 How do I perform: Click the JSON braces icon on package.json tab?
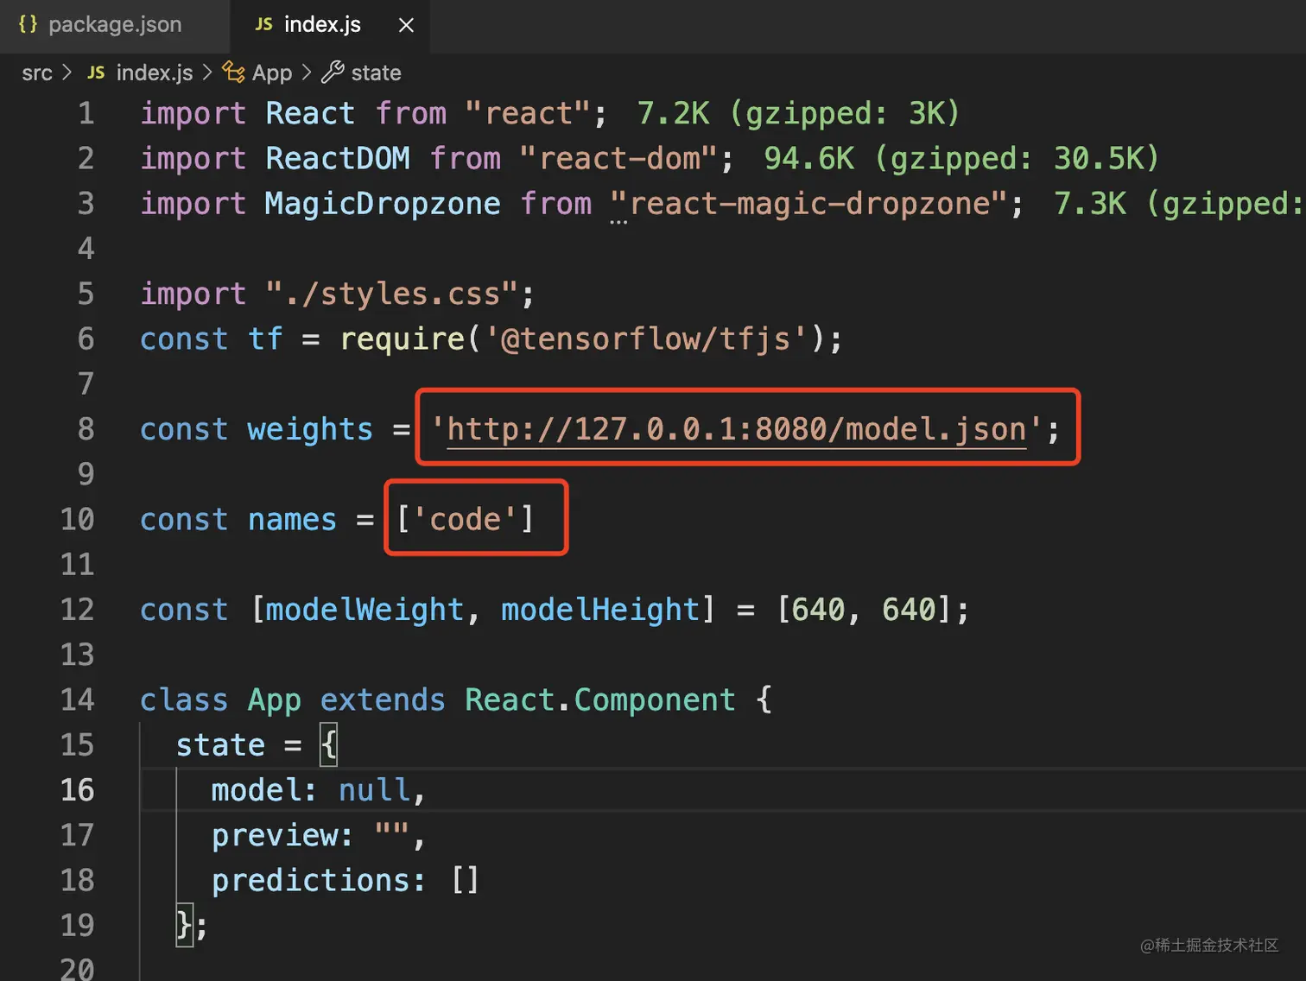click(28, 24)
